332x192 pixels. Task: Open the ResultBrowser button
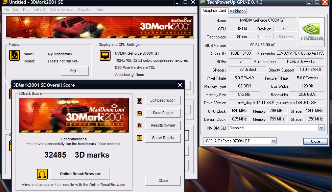click(163, 125)
